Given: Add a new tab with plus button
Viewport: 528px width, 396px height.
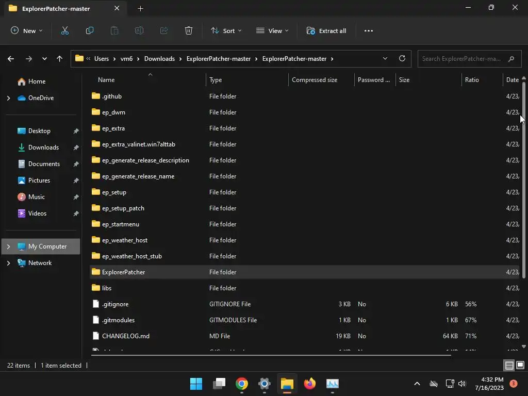Looking at the screenshot, I should click(x=140, y=8).
